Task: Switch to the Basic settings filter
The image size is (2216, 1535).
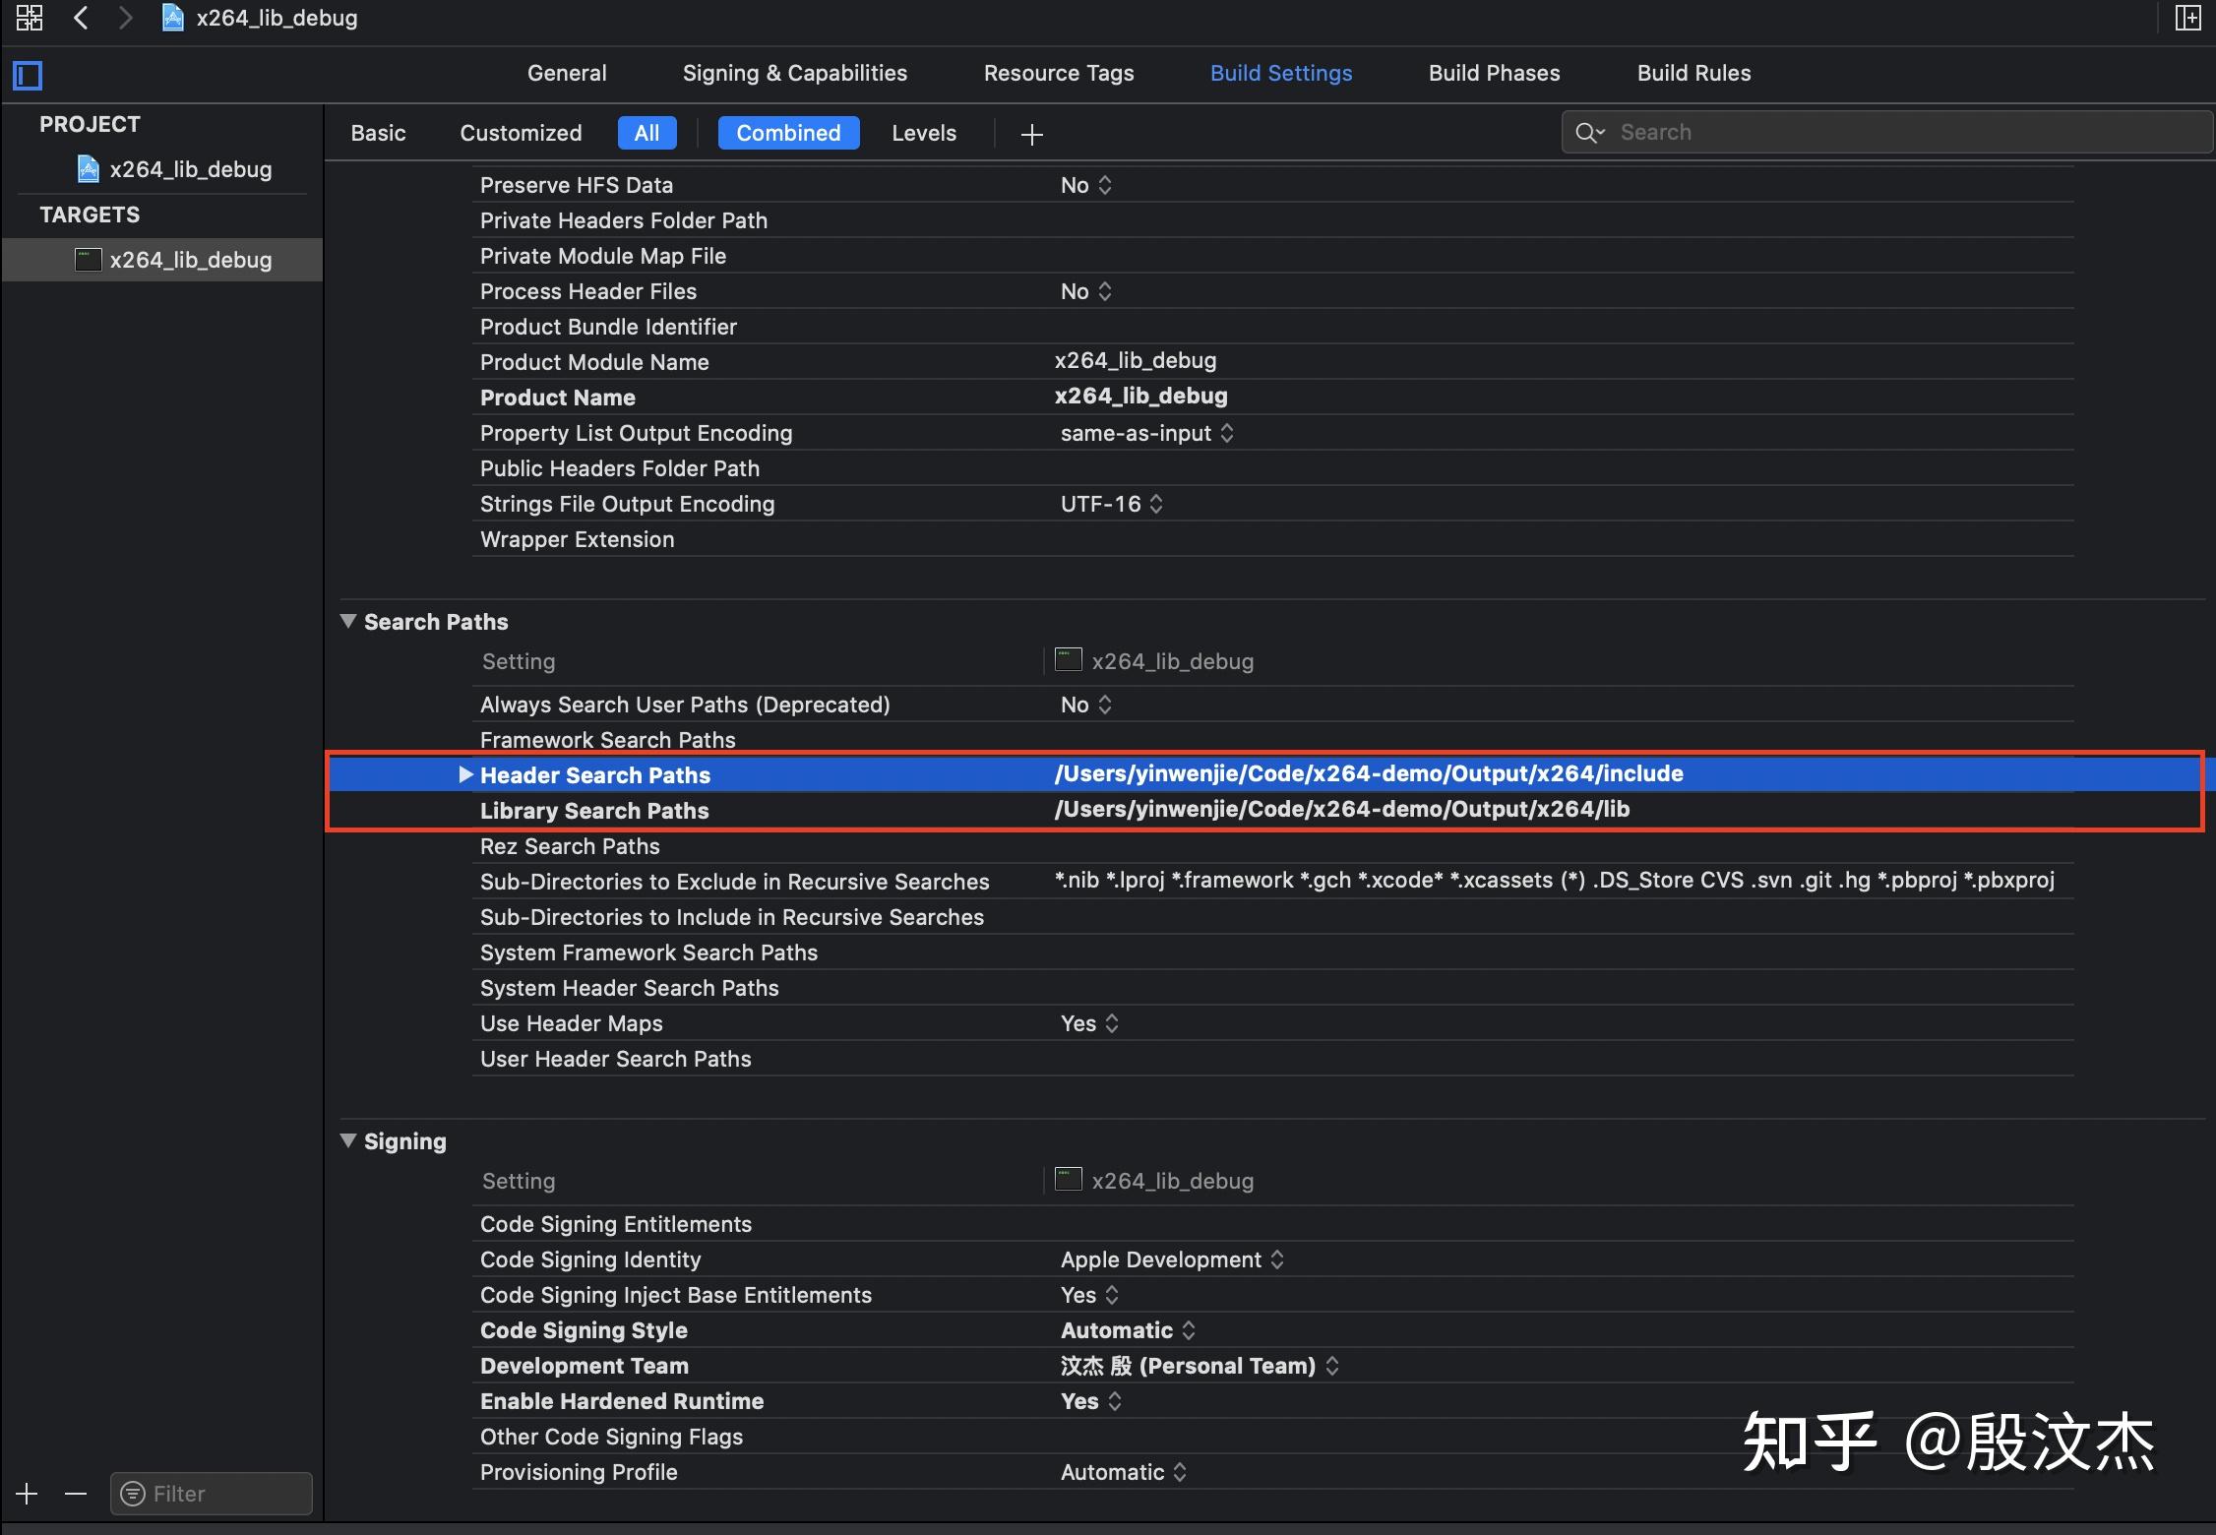Action: click(x=378, y=133)
